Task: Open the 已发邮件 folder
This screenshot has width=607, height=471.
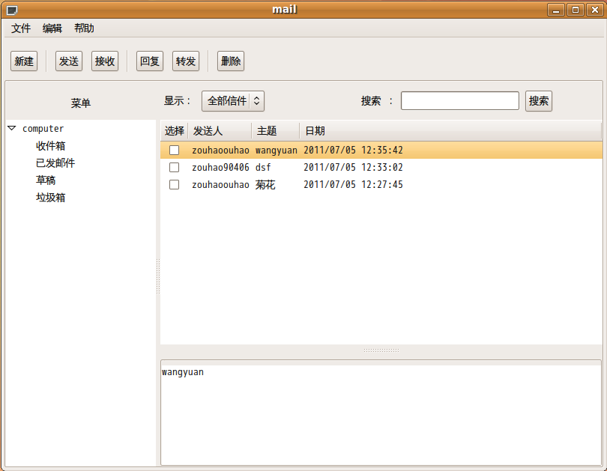Action: [x=55, y=163]
